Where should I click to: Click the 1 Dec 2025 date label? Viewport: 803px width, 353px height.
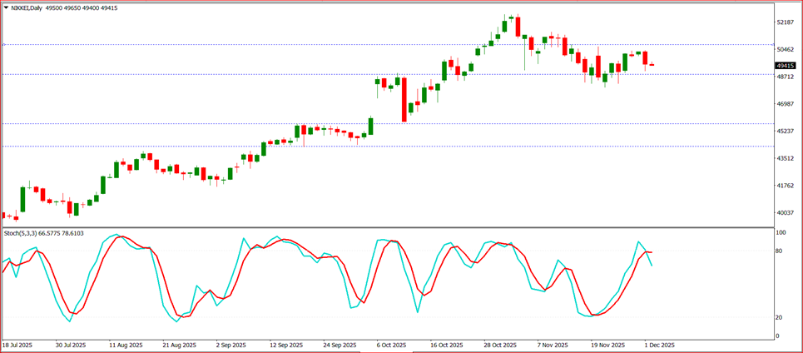657,344
